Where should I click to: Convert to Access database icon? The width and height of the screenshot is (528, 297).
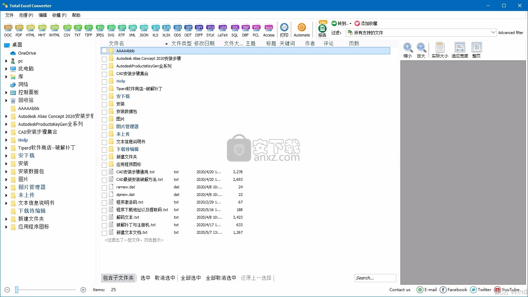269,30
